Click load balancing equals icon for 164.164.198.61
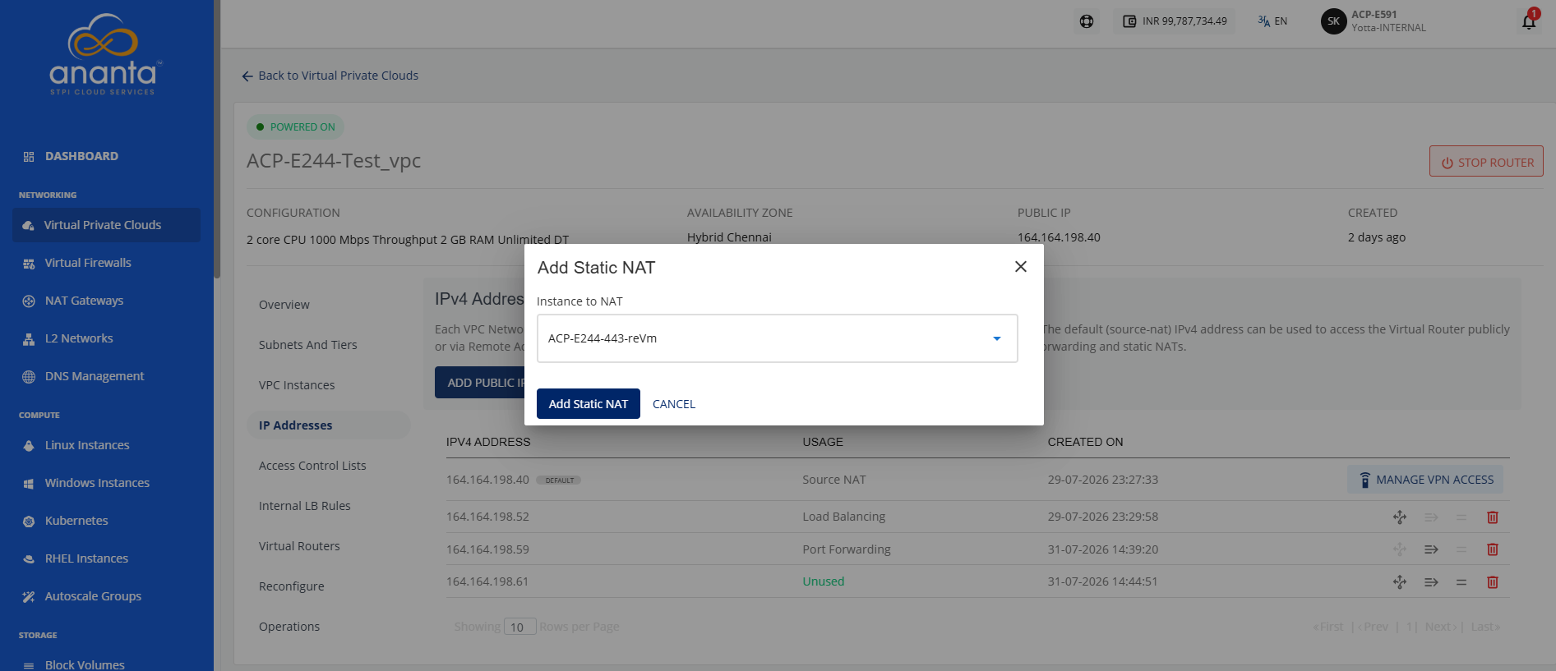This screenshot has width=1556, height=671. [x=1461, y=582]
